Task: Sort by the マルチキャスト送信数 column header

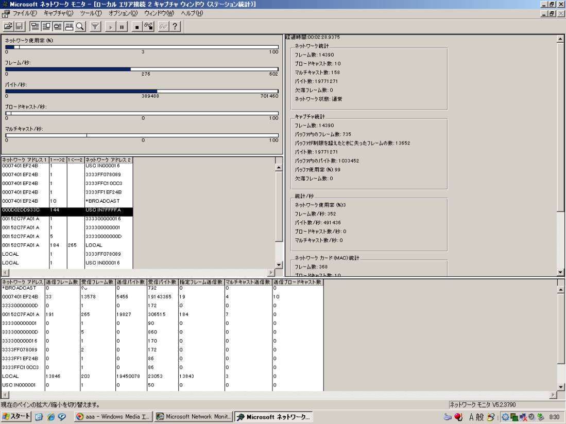Action: (x=248, y=282)
